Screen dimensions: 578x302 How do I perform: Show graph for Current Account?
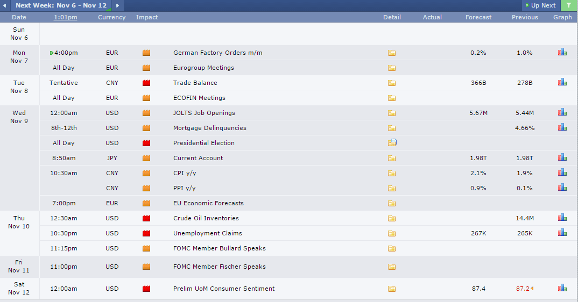coord(562,157)
